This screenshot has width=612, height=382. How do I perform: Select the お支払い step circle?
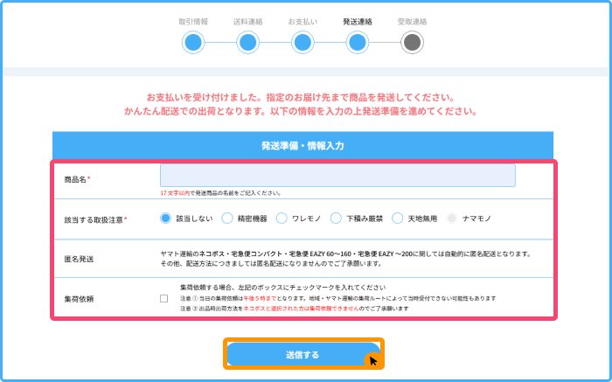303,42
